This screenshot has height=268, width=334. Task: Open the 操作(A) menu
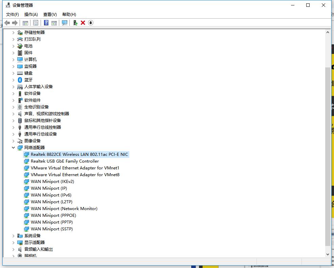pos(31,14)
